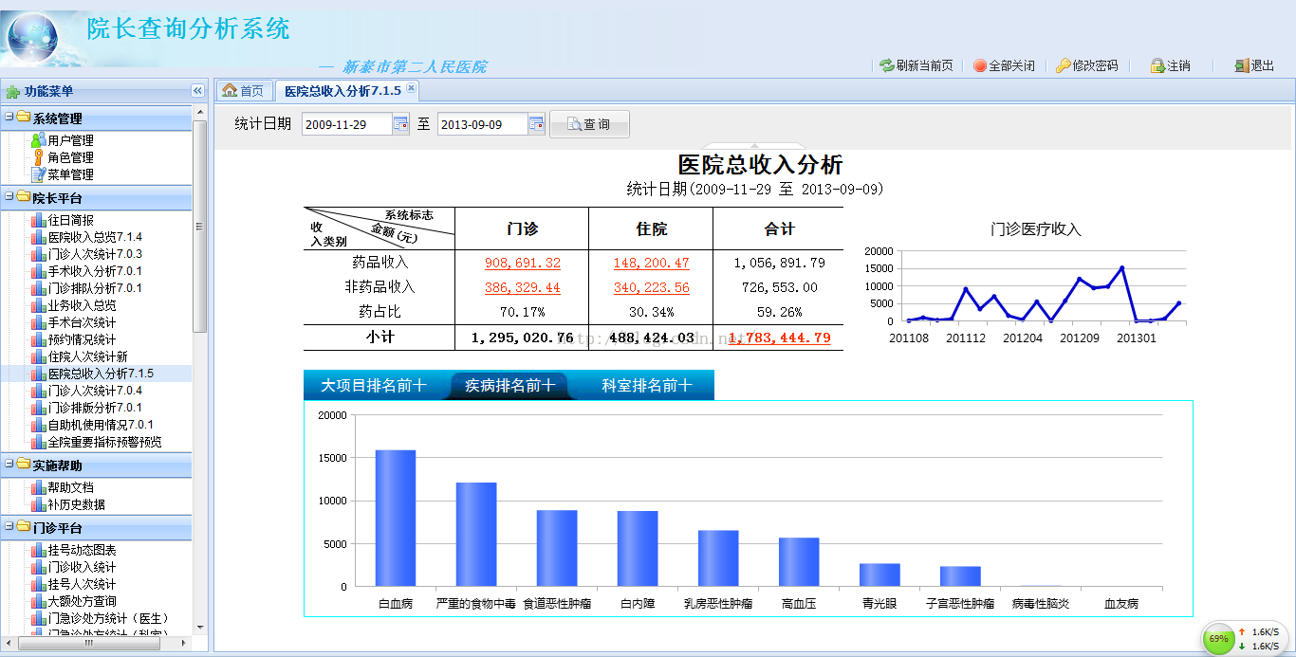Open the start date calendar picker
Screen dimensions: 1296x657
(400, 124)
